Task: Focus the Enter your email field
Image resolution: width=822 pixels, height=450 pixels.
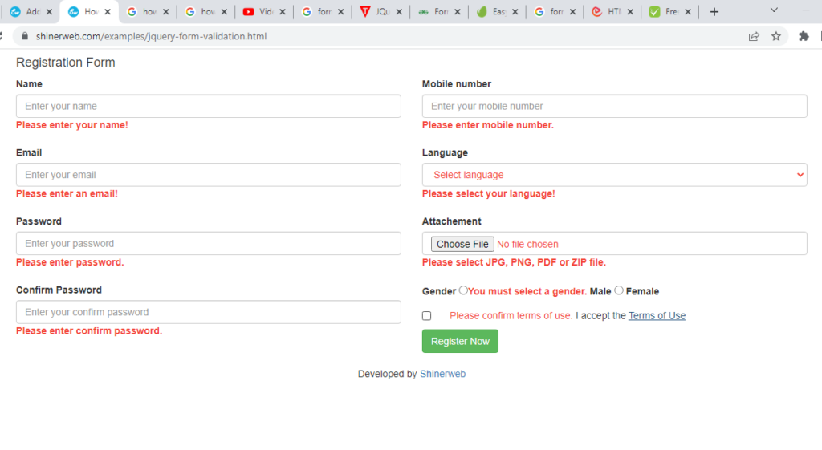Action: 208,175
